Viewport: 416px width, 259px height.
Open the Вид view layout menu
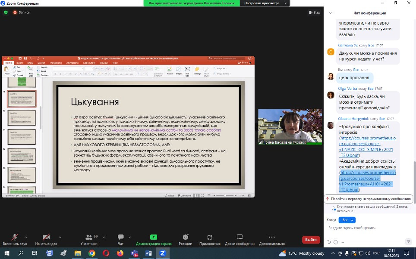pyautogui.click(x=314, y=12)
